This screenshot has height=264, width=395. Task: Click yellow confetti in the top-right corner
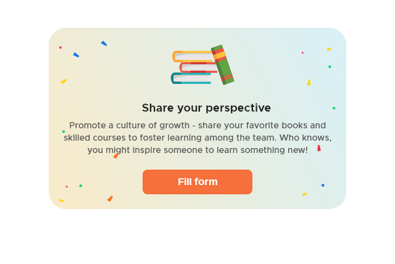coord(329,49)
